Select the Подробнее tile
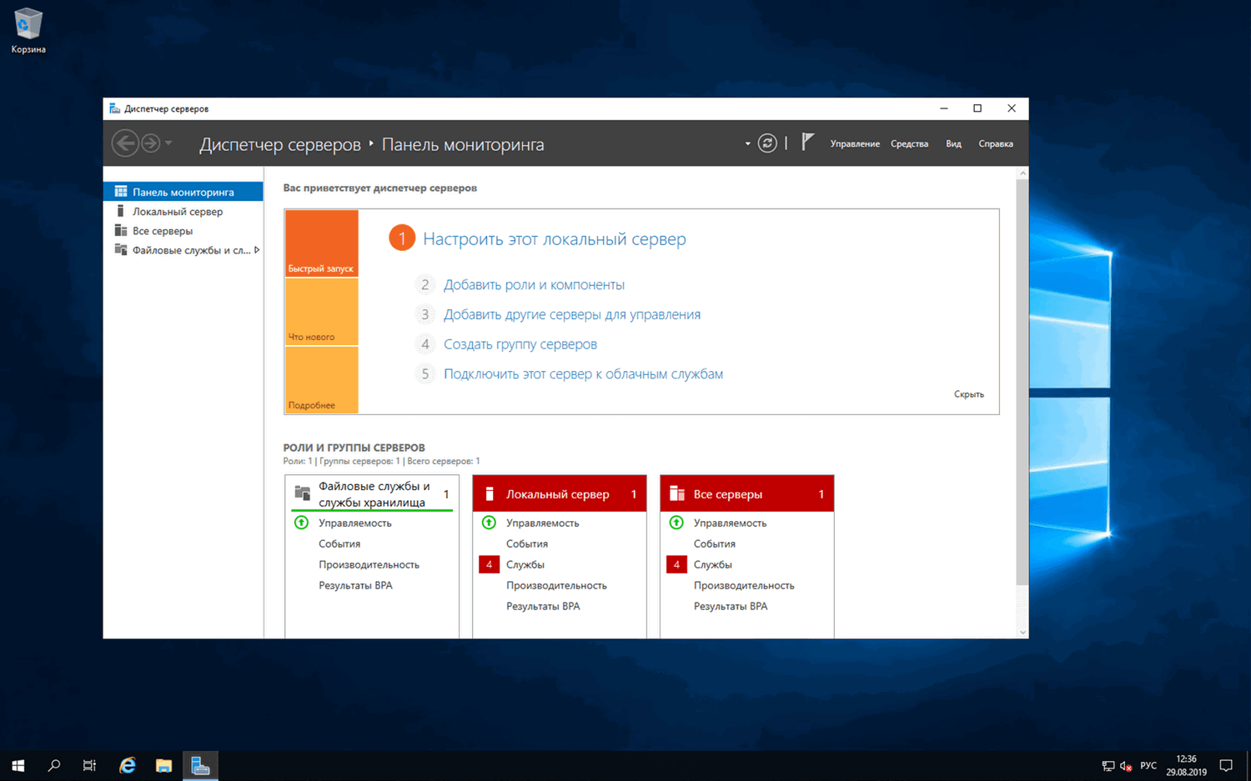 click(321, 380)
